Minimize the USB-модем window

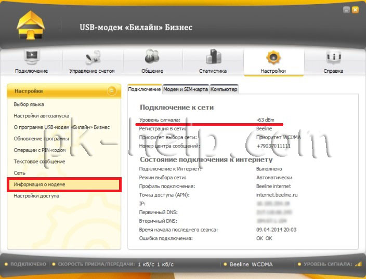click(x=346, y=10)
